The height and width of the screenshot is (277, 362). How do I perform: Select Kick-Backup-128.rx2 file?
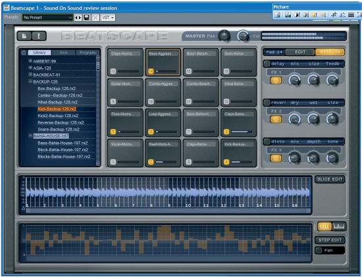57,109
